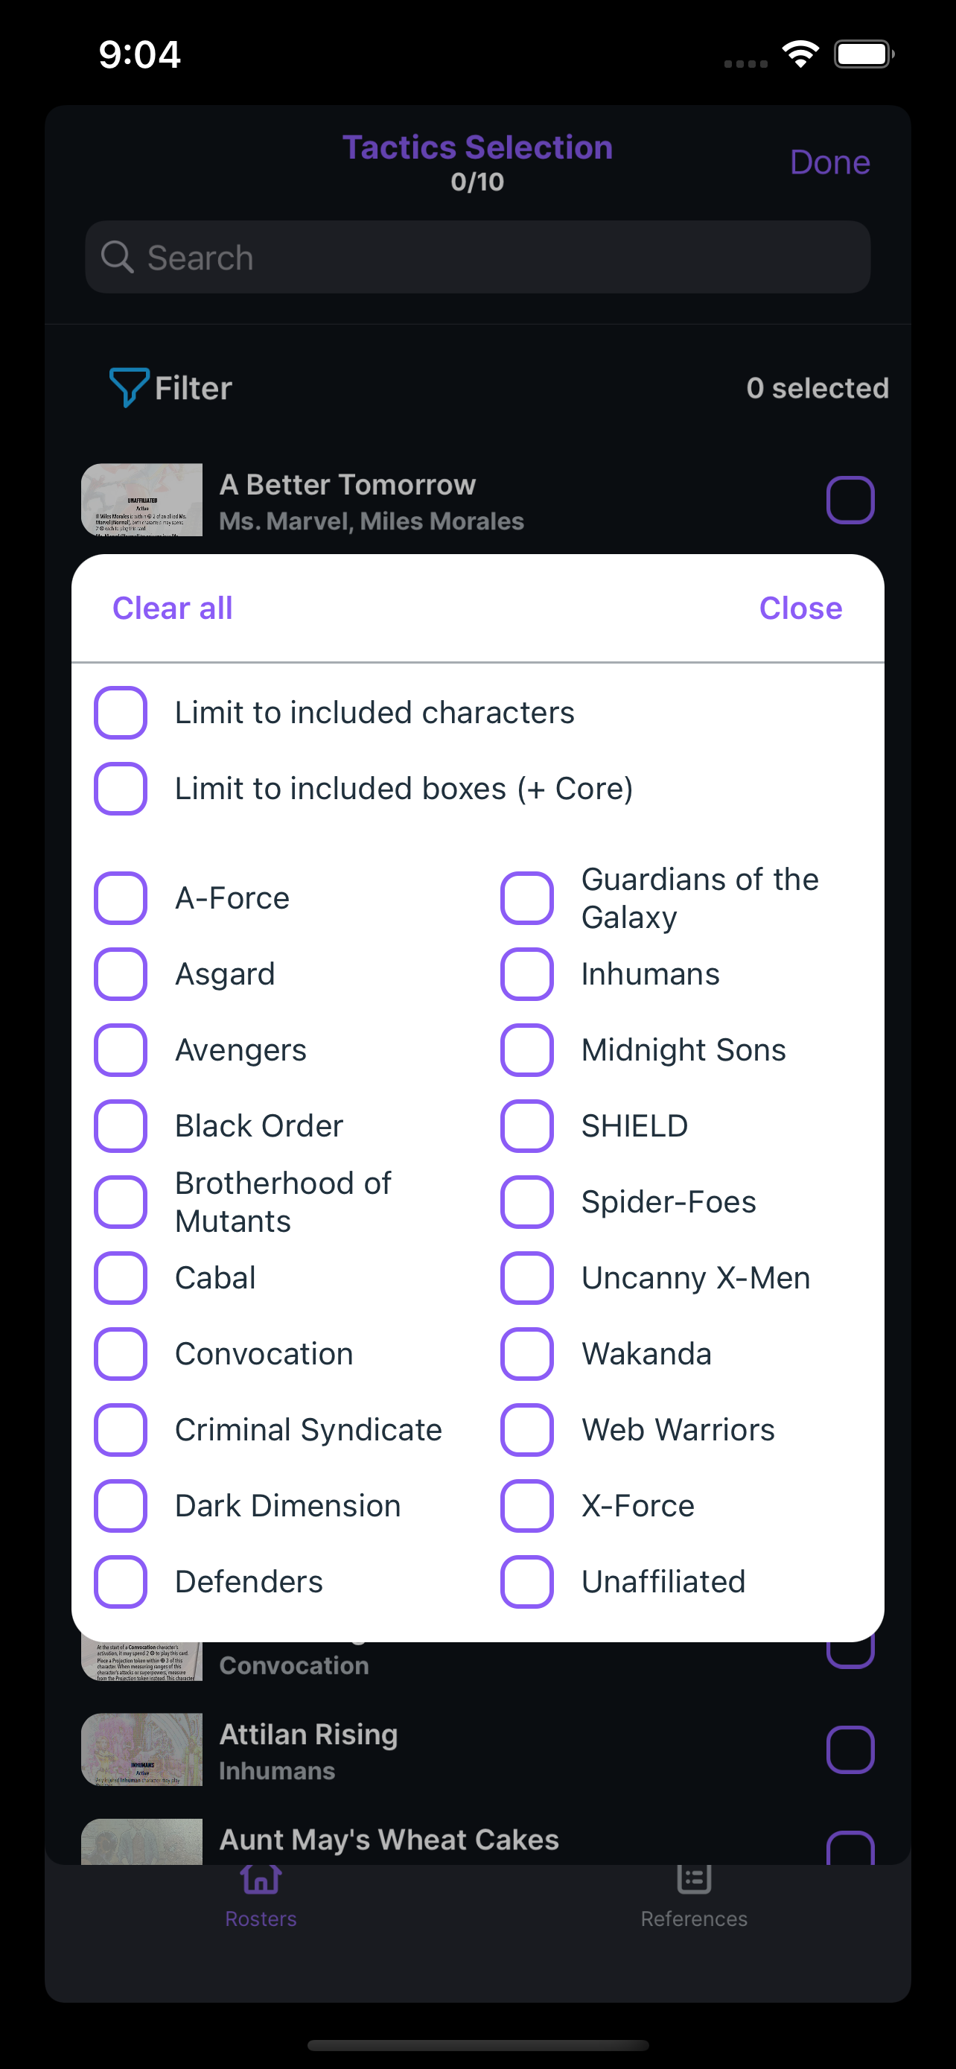The image size is (956, 2069).
Task: Tick the Web Warriors checkbox
Action: coord(526,1430)
